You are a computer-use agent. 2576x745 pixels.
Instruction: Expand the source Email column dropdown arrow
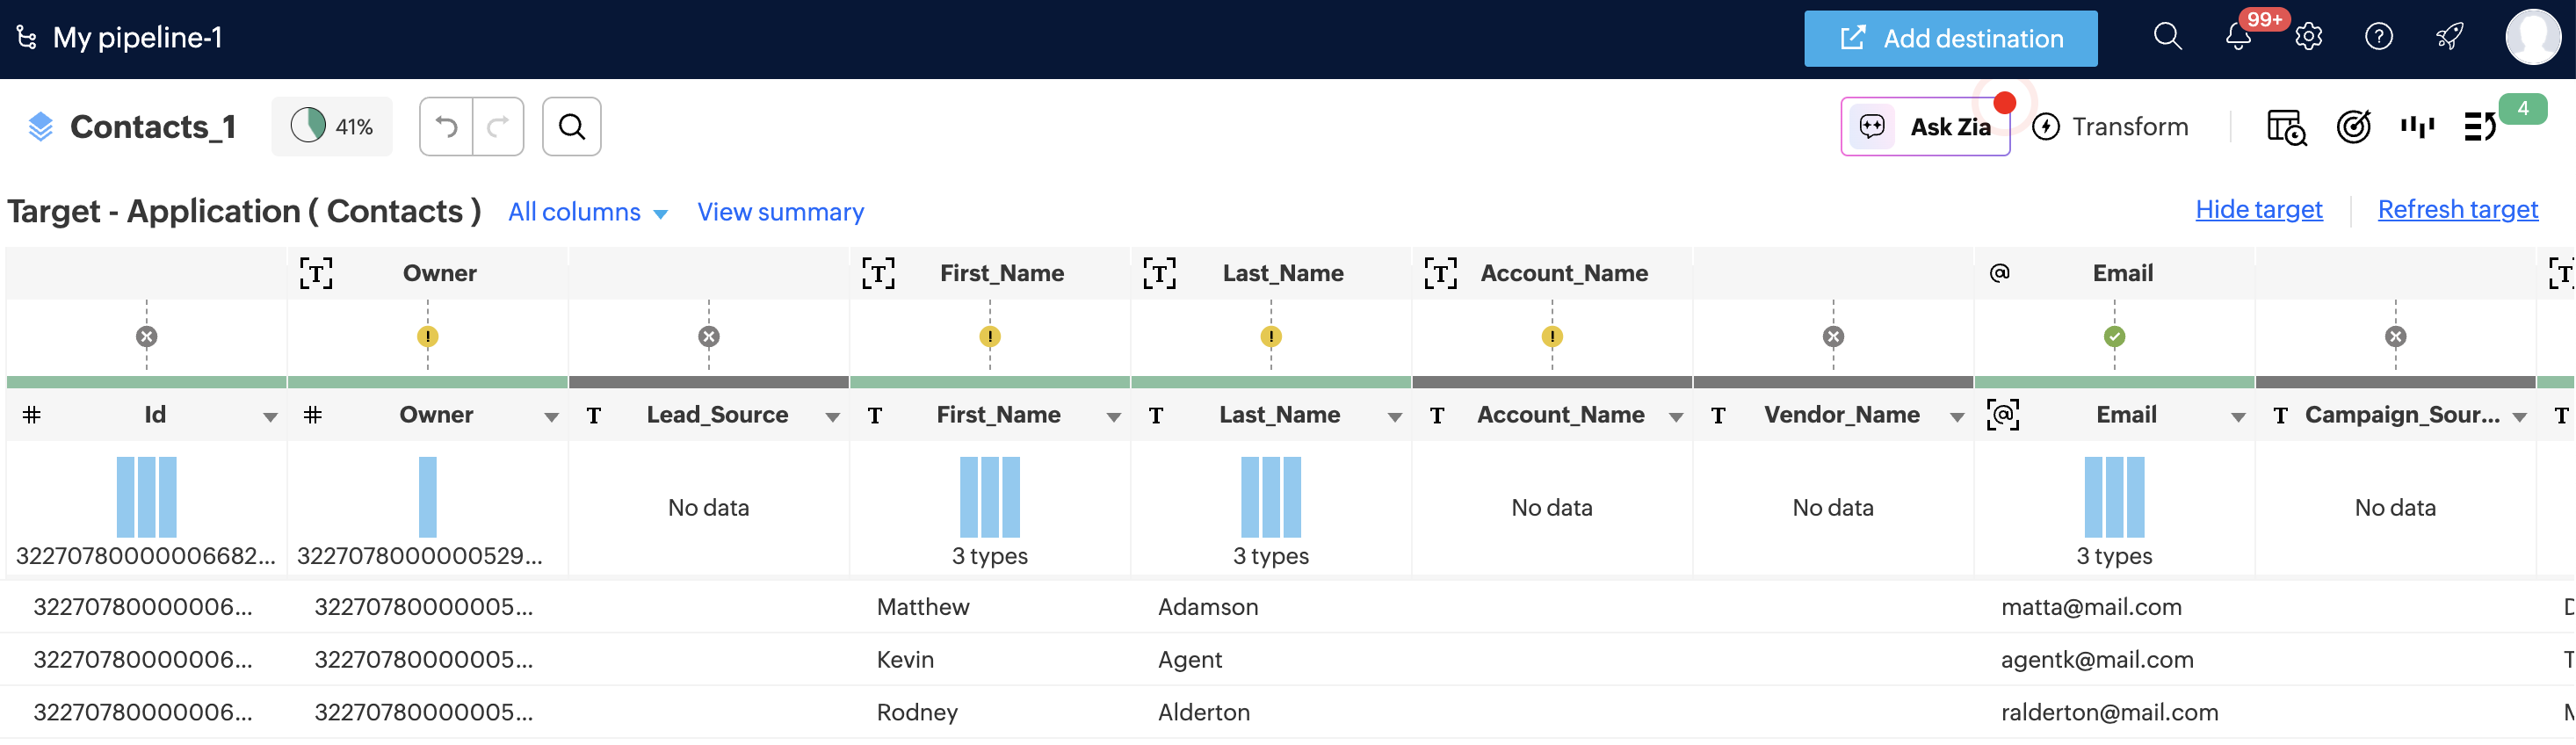coord(2238,417)
